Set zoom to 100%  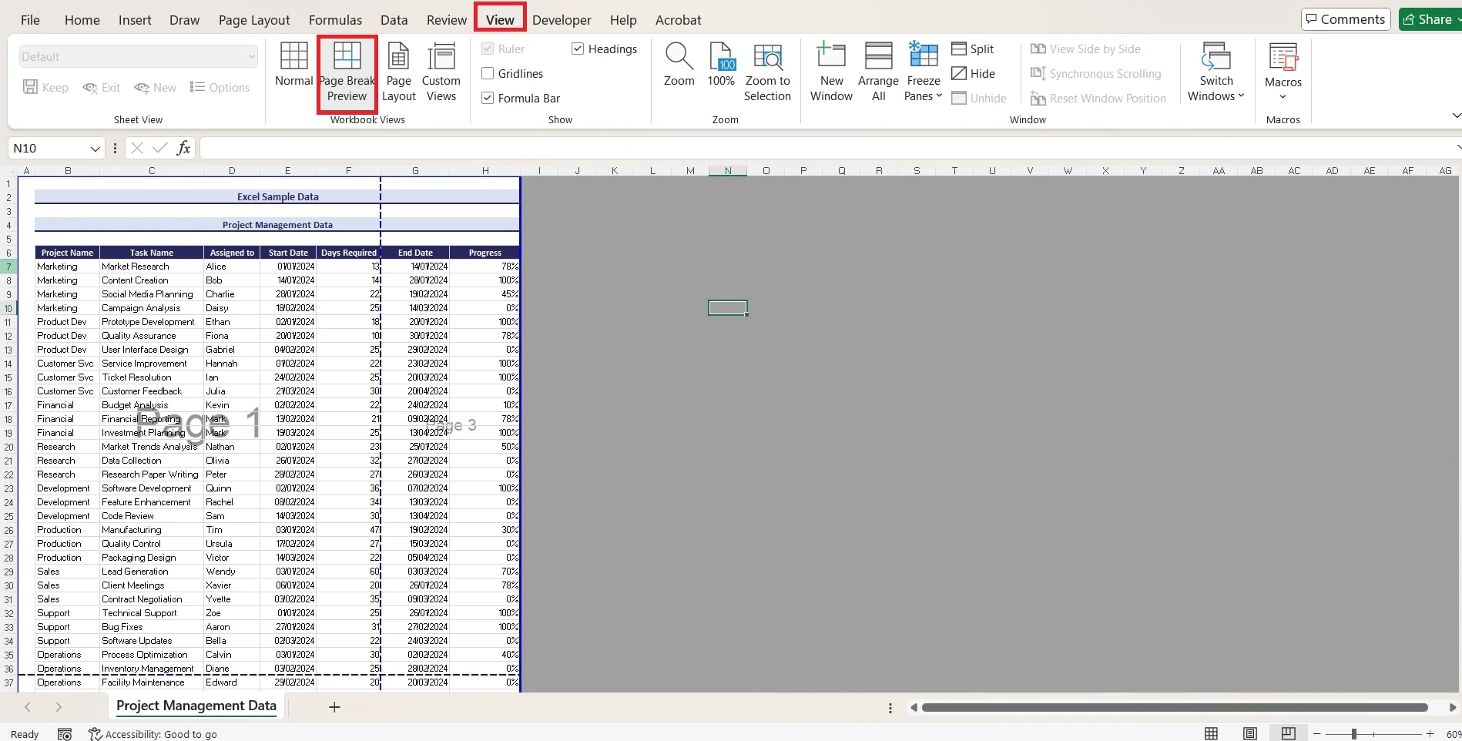pos(721,65)
